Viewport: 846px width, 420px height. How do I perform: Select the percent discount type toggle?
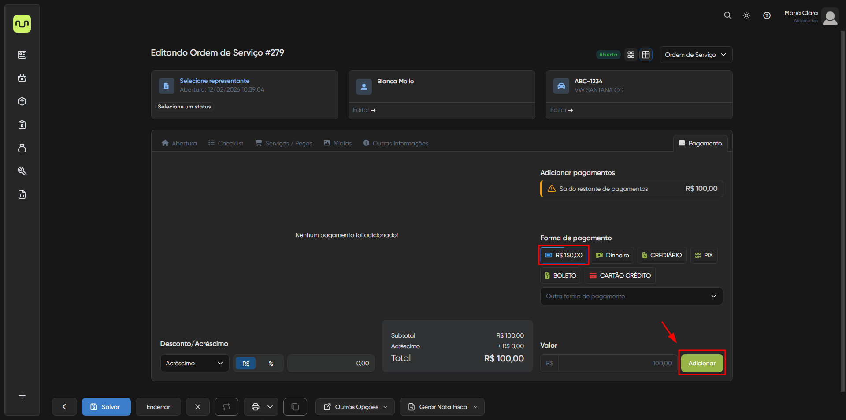271,364
